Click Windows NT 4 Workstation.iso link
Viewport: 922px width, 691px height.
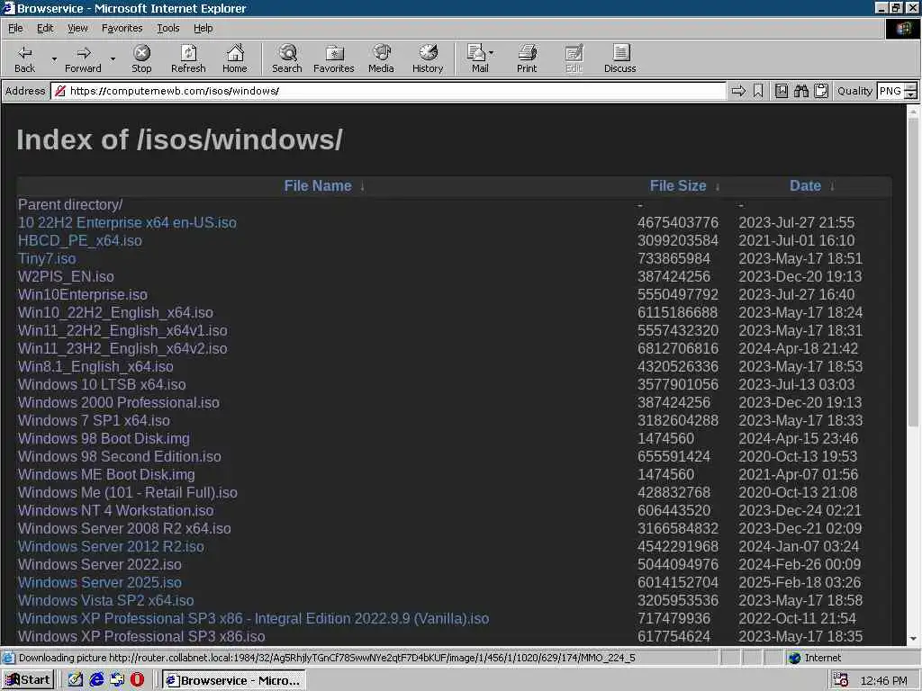[x=115, y=511]
